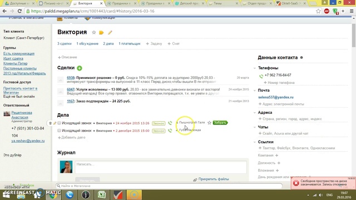Add an invoice via + Счет
This screenshot has height=200, width=356.
pos(174,43)
